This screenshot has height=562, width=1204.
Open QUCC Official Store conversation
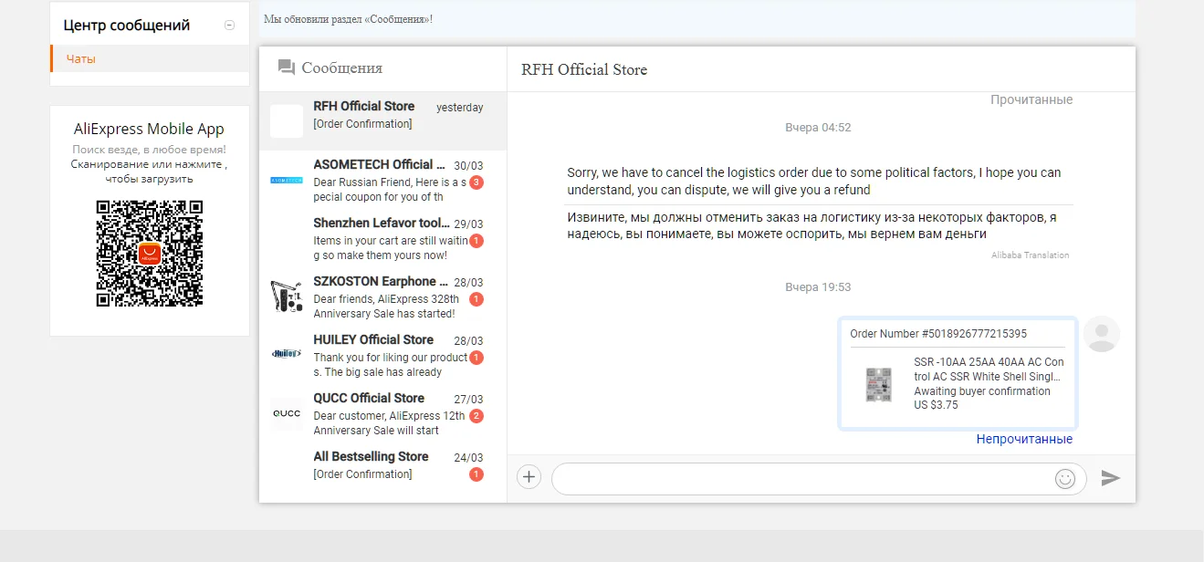[382, 413]
